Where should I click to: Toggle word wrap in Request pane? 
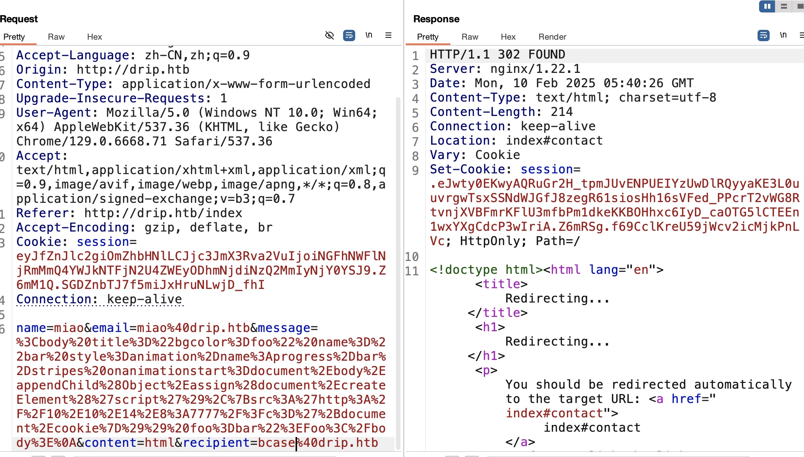[x=349, y=36]
